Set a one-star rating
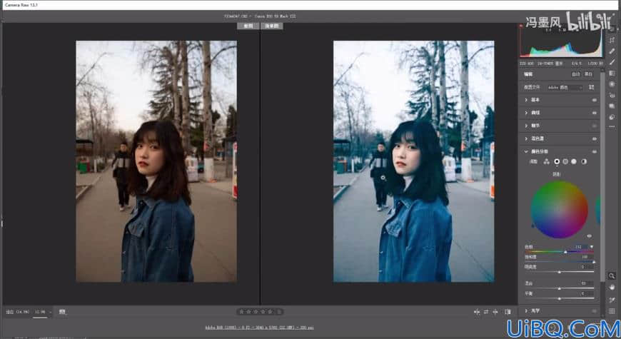The width and height of the screenshot is (621, 339). pos(241,312)
